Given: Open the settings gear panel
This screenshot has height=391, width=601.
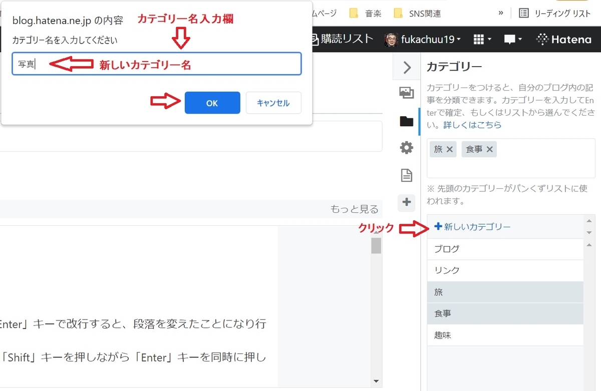Looking at the screenshot, I should pos(406,148).
